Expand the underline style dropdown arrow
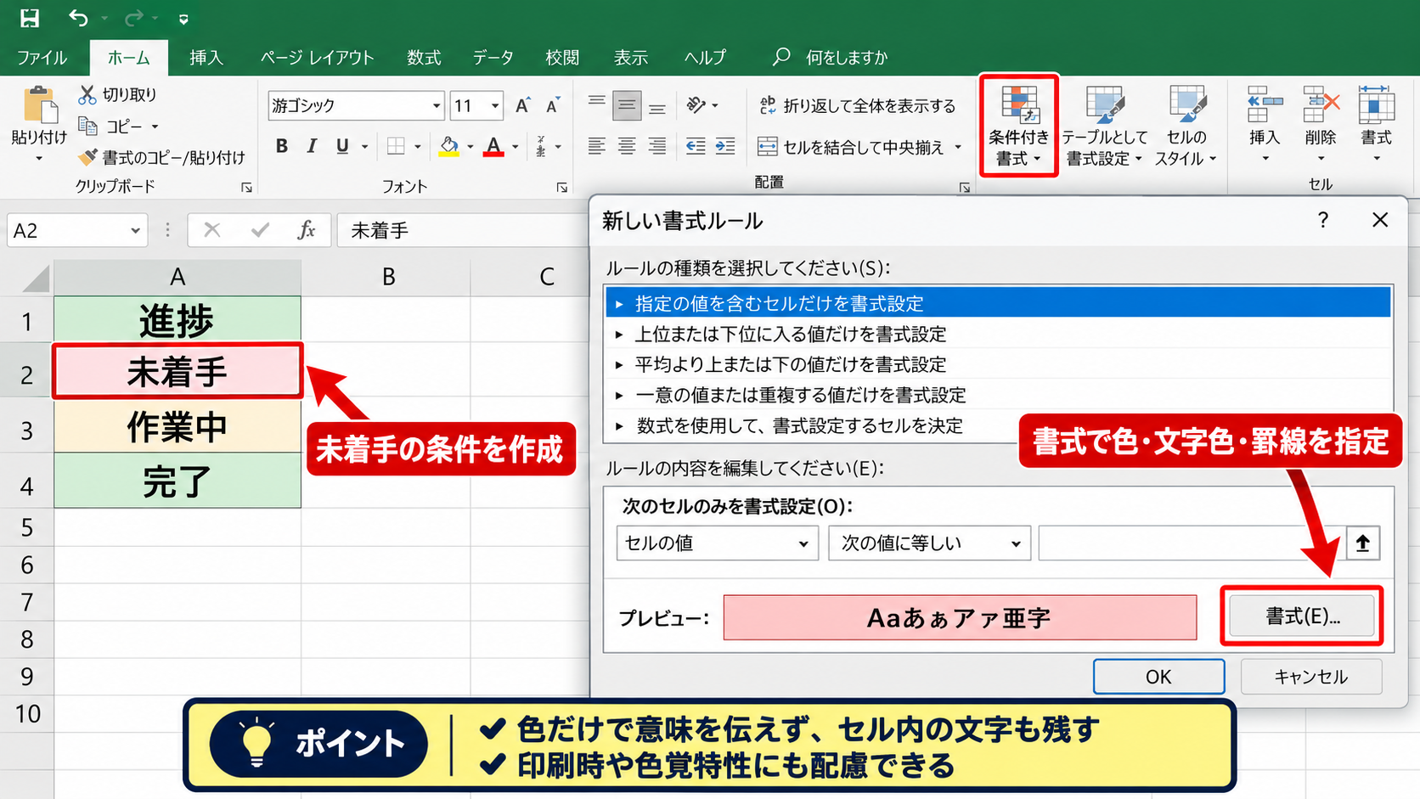The width and height of the screenshot is (1420, 799). click(x=364, y=147)
